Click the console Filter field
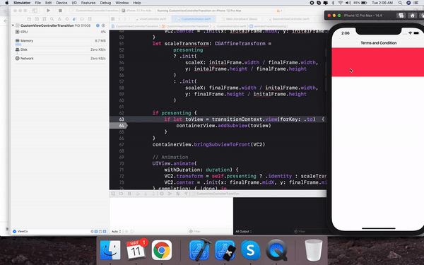This screenshot has width=424, height=265. pos(311,232)
